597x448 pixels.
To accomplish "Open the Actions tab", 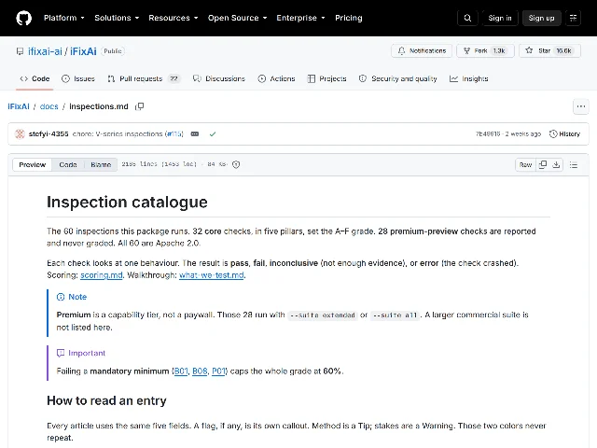I will (x=276, y=78).
